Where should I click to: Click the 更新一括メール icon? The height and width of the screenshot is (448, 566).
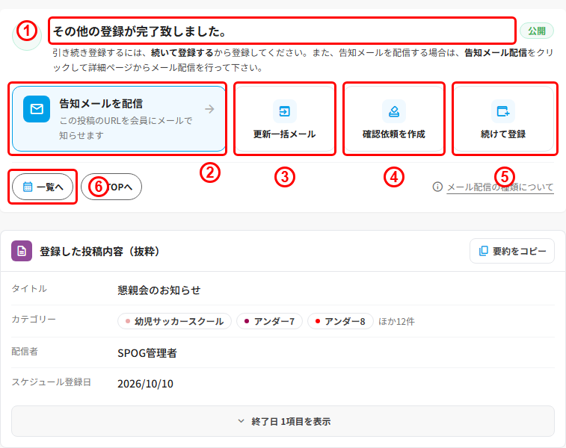click(284, 111)
